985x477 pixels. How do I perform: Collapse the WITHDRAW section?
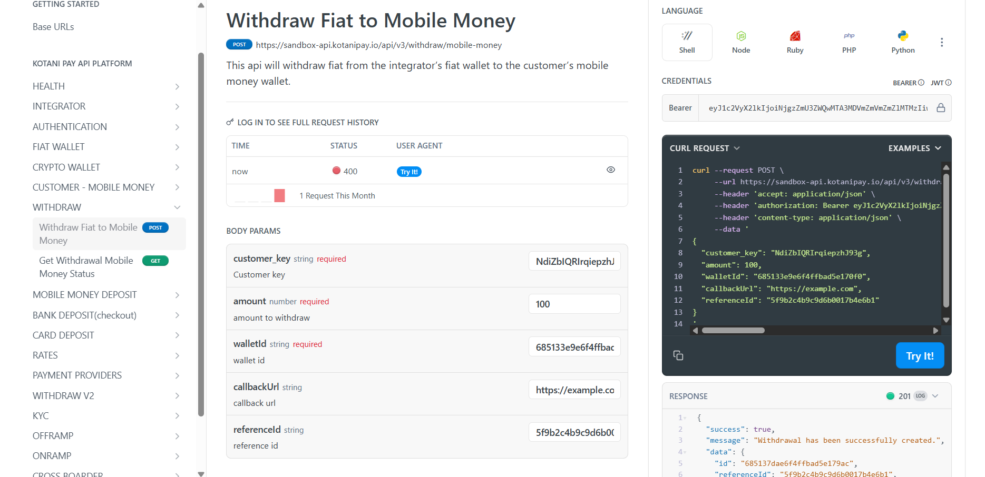pos(106,207)
